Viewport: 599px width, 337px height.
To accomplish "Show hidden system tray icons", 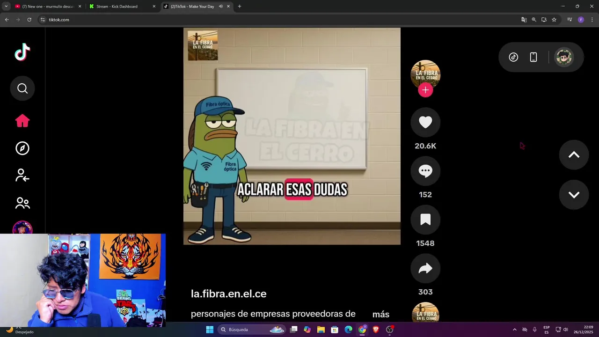I will click(x=515, y=330).
